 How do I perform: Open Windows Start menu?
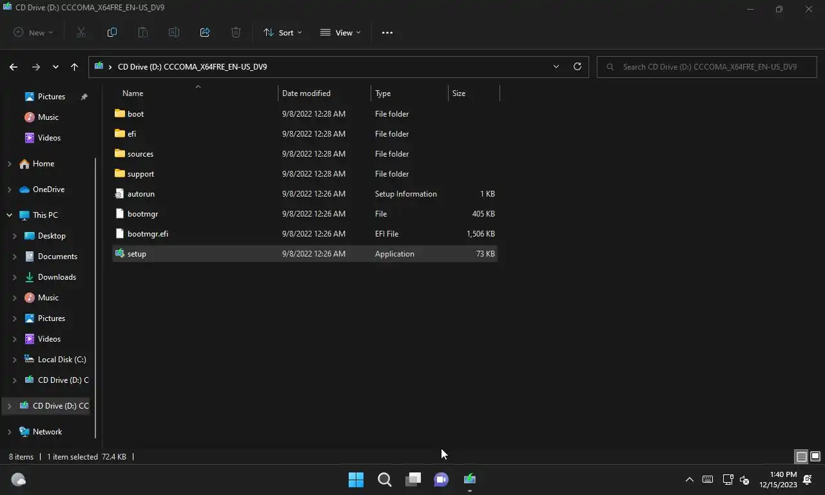356,480
